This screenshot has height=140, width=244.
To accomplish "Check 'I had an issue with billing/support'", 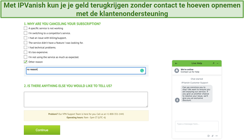I will tap(25, 38).
